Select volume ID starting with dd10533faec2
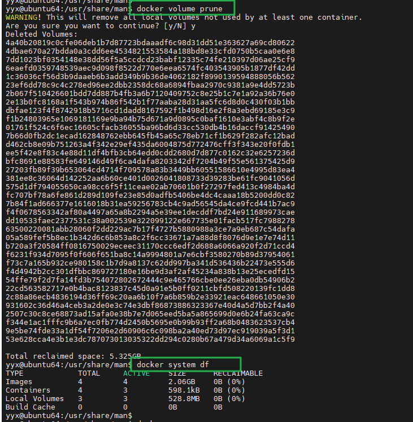Viewport: 413px width, 422px height. (x=150, y=221)
